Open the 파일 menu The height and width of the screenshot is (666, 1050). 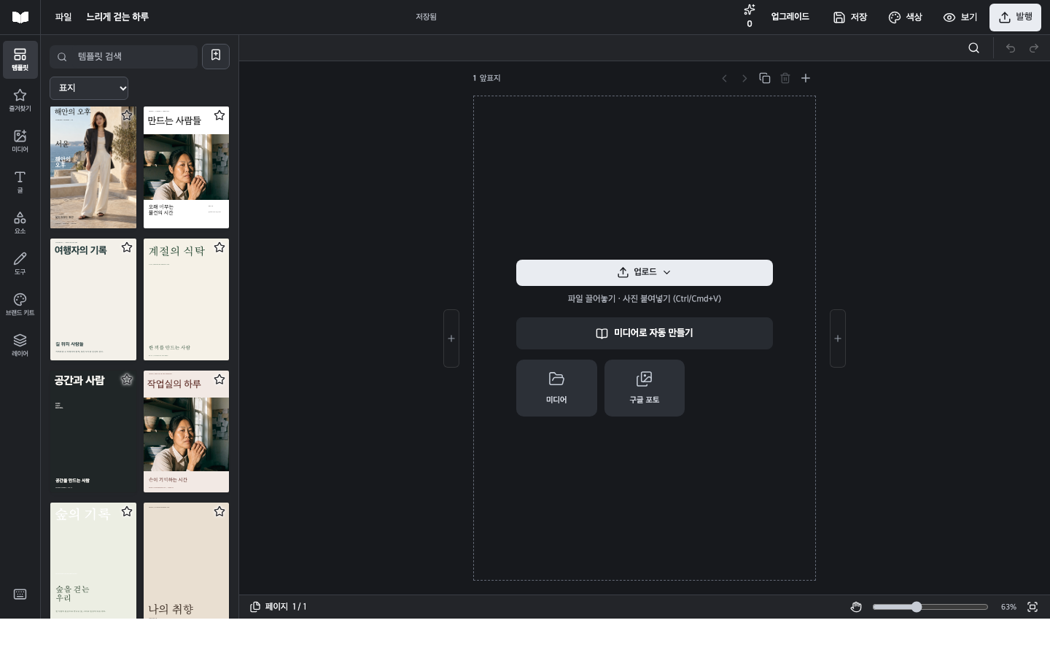pyautogui.click(x=63, y=17)
